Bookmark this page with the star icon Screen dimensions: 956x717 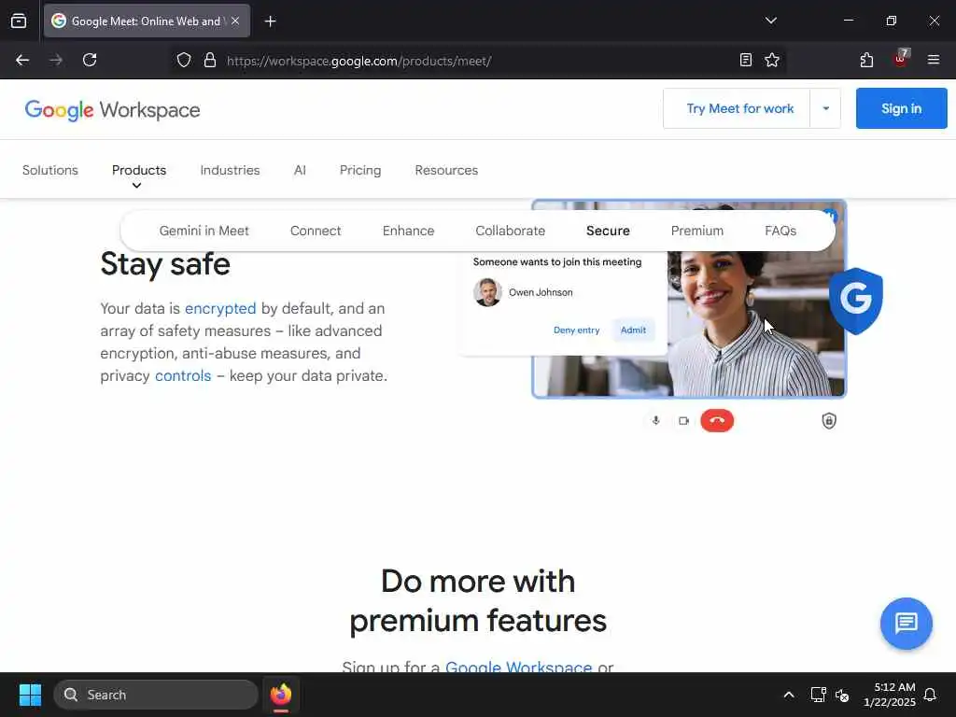coord(772,60)
